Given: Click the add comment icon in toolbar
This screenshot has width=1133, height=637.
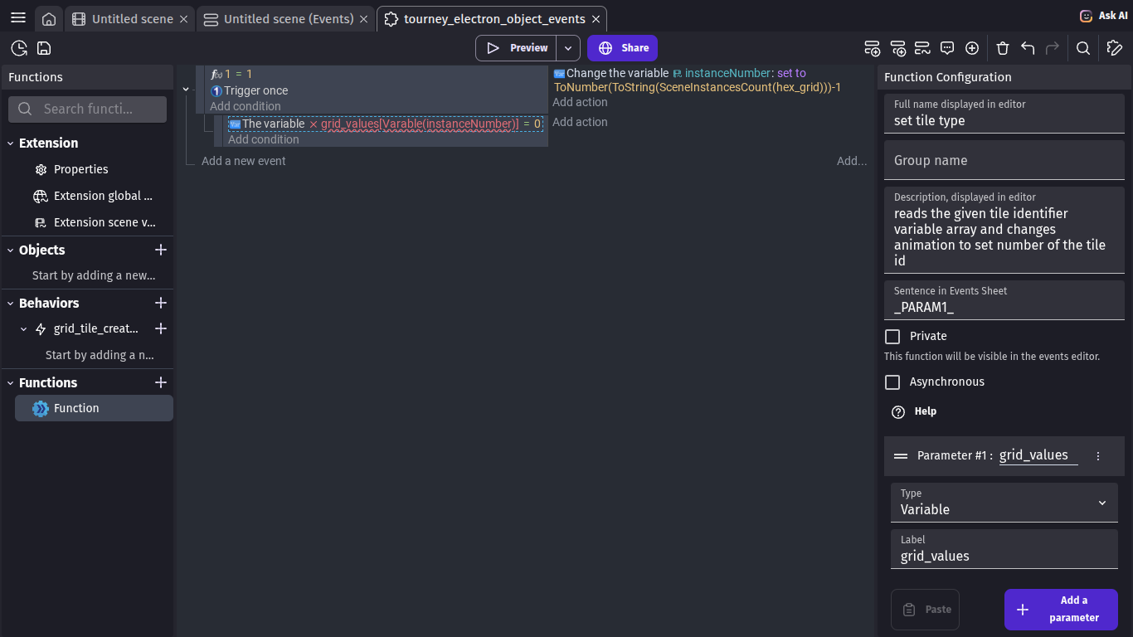Looking at the screenshot, I should (947, 48).
